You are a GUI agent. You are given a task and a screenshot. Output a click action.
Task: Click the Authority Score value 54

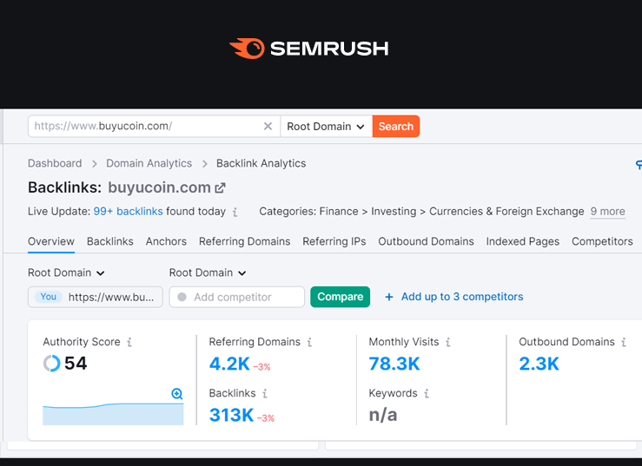76,364
